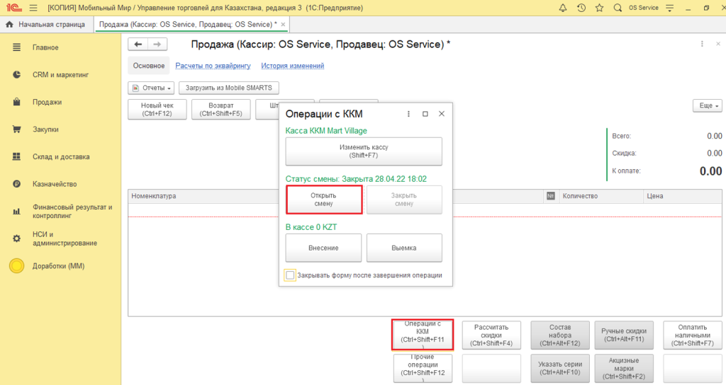Viewport: 726px width, 385px height.
Task: Click Изменить кассу (Shift+F7) button
Action: [x=364, y=151]
